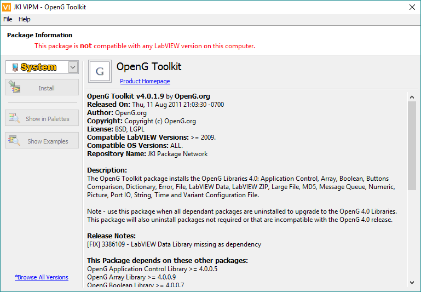Click the vertical scrollbar thumb

tap(412, 146)
